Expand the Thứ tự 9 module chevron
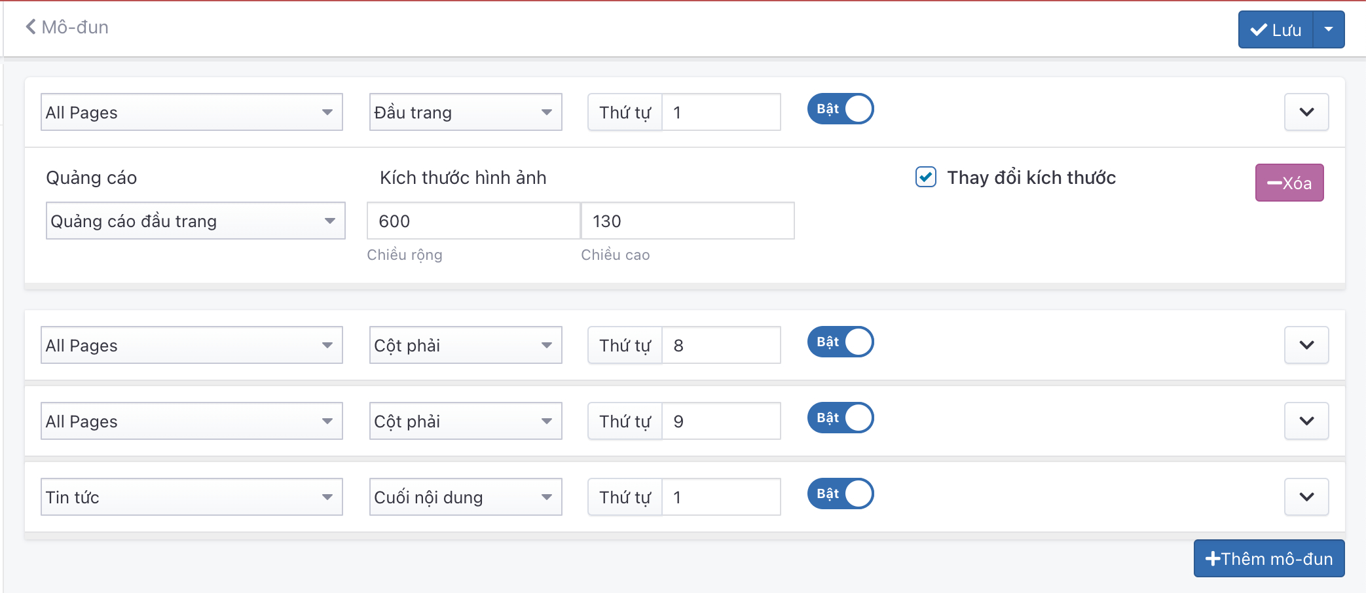 [1306, 421]
